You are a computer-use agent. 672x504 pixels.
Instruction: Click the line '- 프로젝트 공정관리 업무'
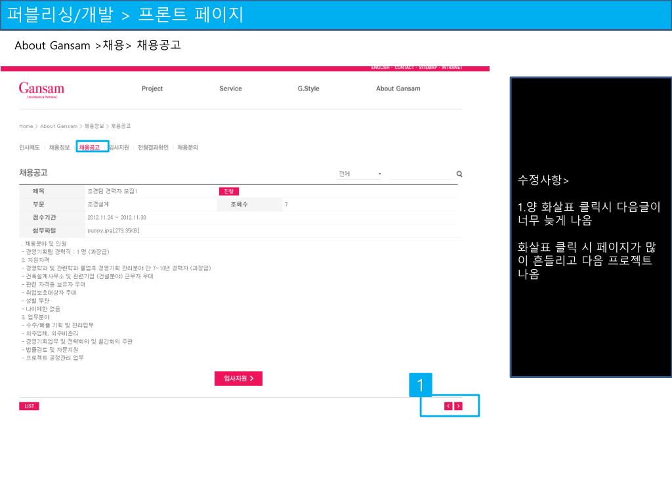click(52, 358)
